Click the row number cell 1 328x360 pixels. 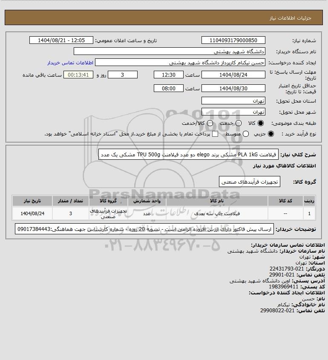point(309,213)
